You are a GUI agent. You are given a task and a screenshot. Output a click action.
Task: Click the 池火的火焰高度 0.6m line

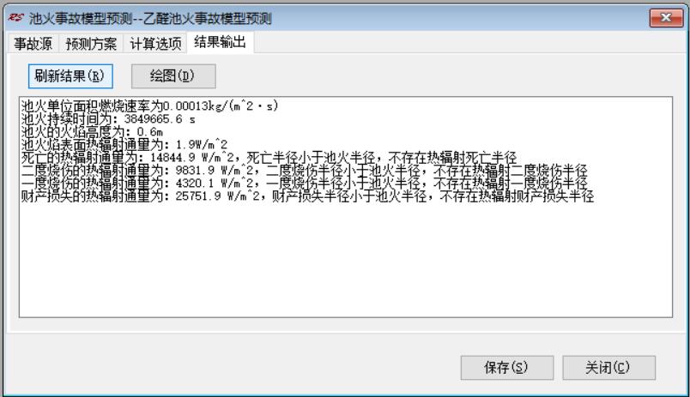tap(92, 131)
